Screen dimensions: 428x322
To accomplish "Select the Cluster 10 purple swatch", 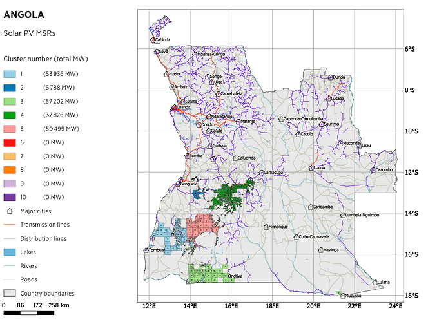I will coord(10,197).
